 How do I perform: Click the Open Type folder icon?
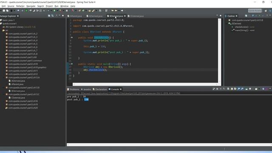tap(90, 11)
